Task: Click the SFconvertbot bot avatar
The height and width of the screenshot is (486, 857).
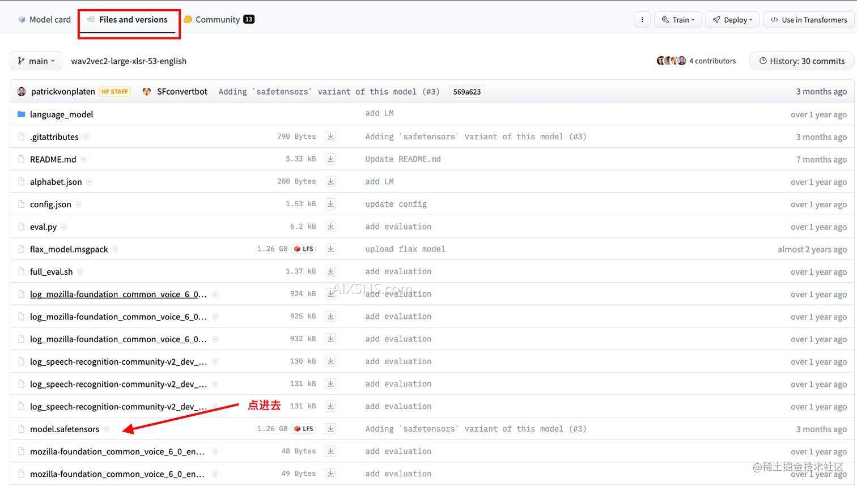Action: [x=146, y=91]
